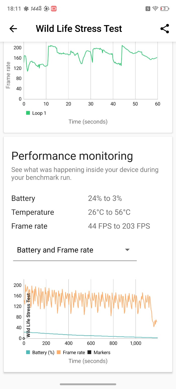Tap the Wi-Fi status icon
The height and width of the screenshot is (389, 176).
(x=155, y=9)
